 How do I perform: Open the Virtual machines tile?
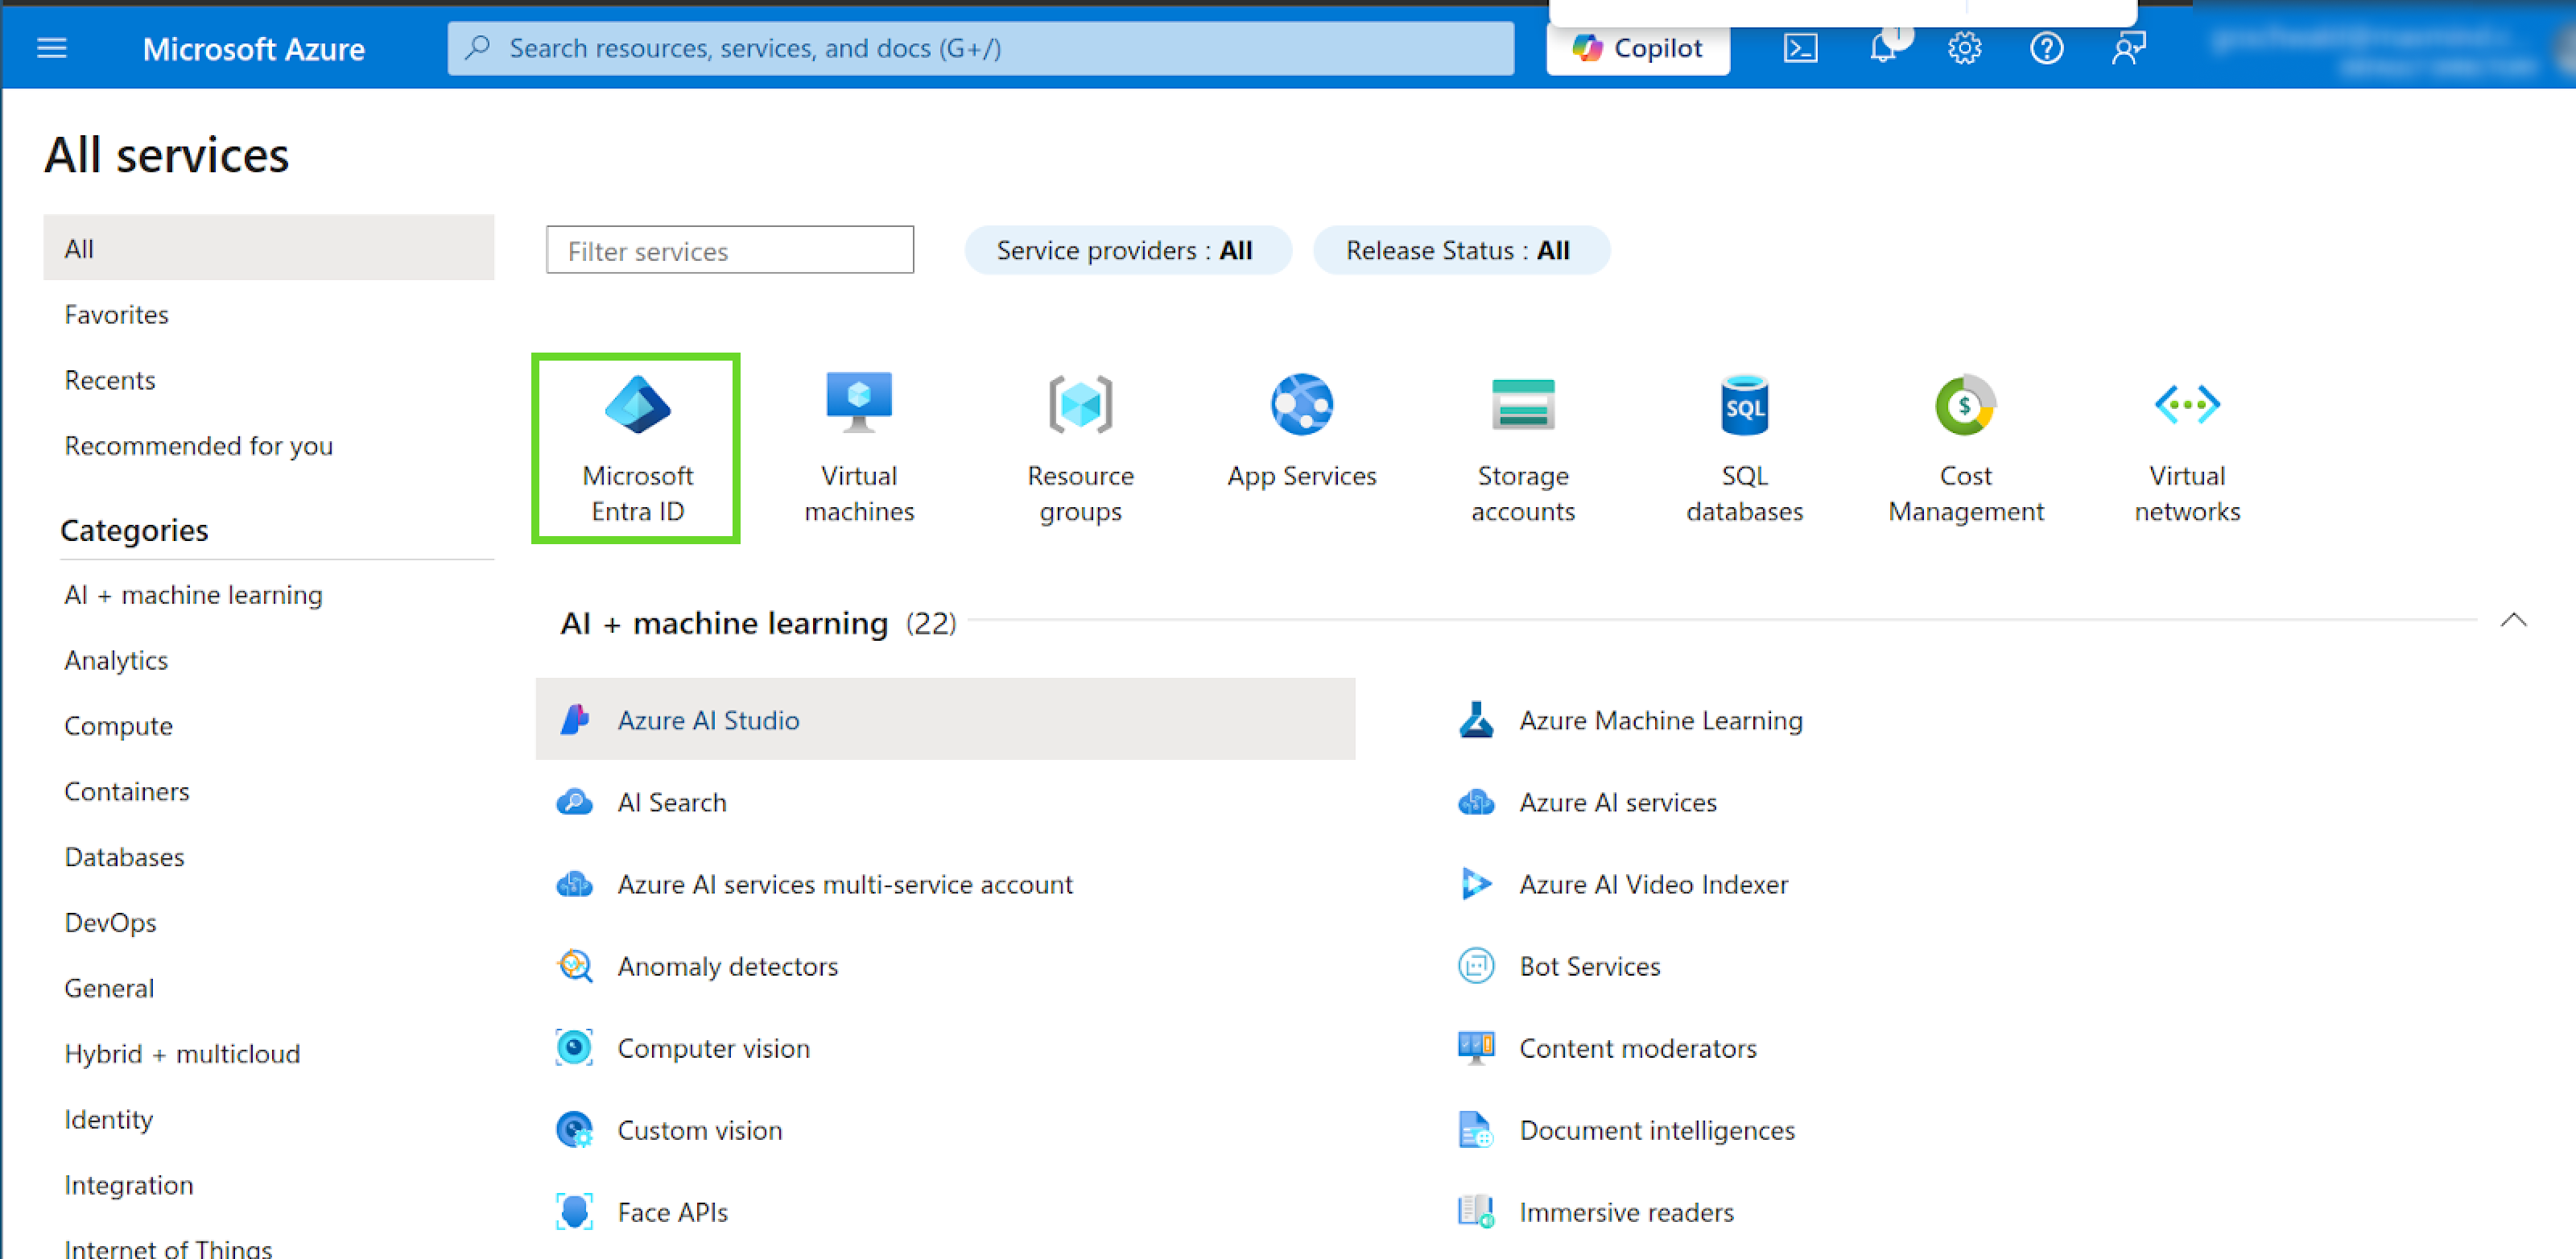click(x=859, y=448)
